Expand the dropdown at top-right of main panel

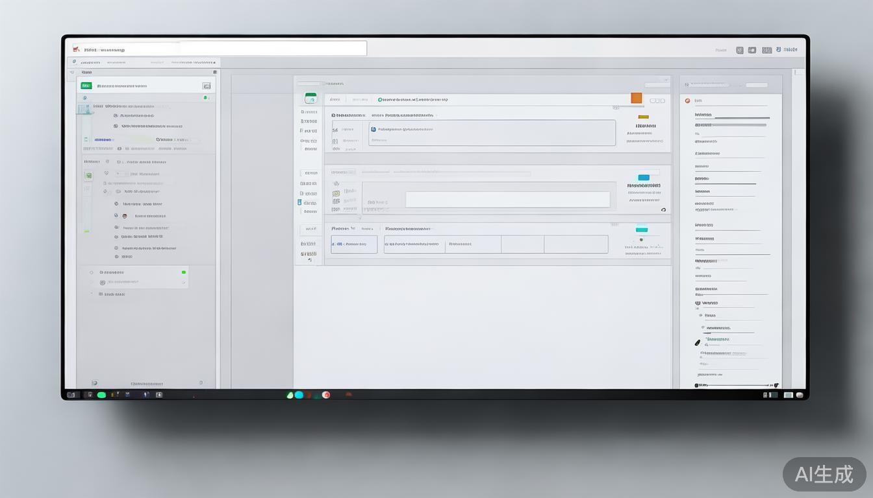[657, 84]
